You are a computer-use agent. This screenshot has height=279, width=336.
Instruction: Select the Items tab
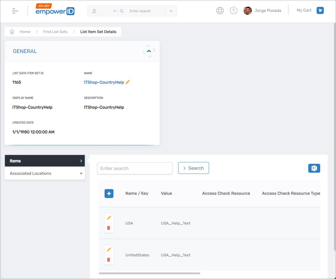pyautogui.click(x=45, y=161)
